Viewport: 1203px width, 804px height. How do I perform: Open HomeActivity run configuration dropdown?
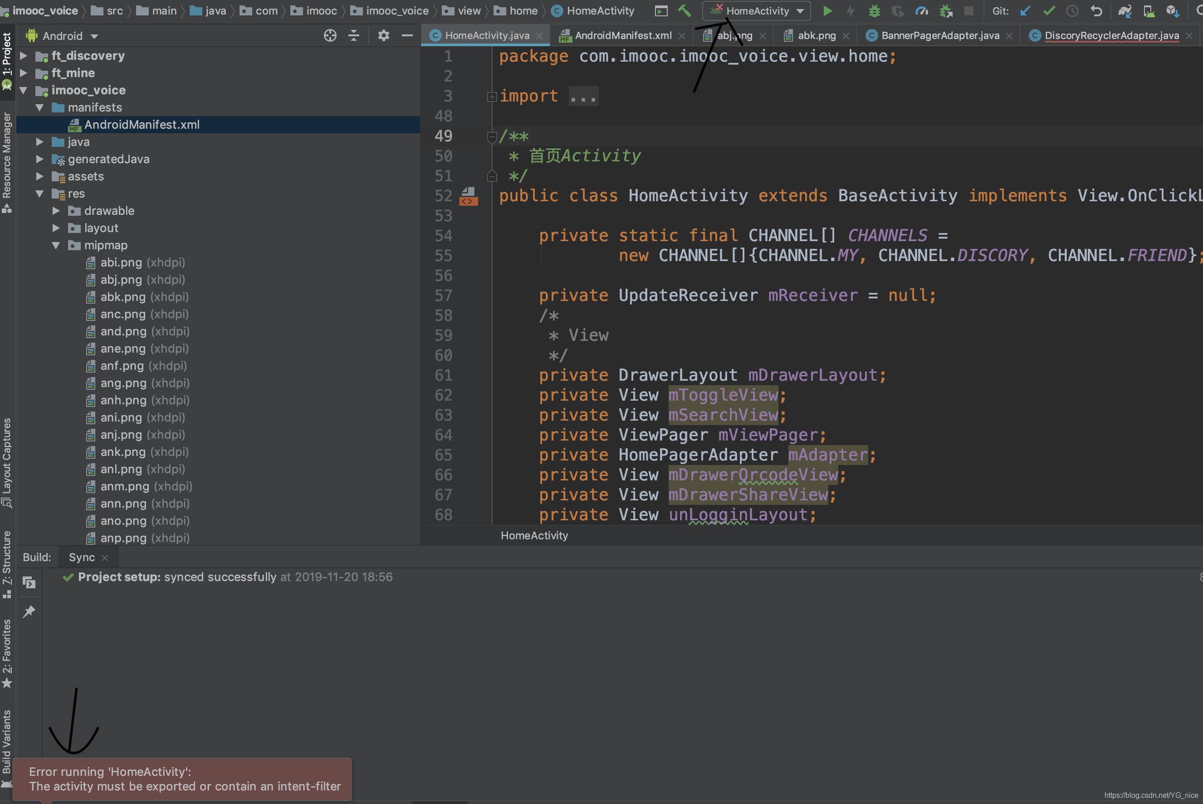pos(758,11)
